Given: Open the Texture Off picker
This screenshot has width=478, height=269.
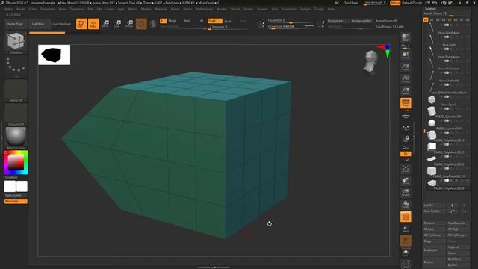Looking at the screenshot, I should (x=16, y=114).
